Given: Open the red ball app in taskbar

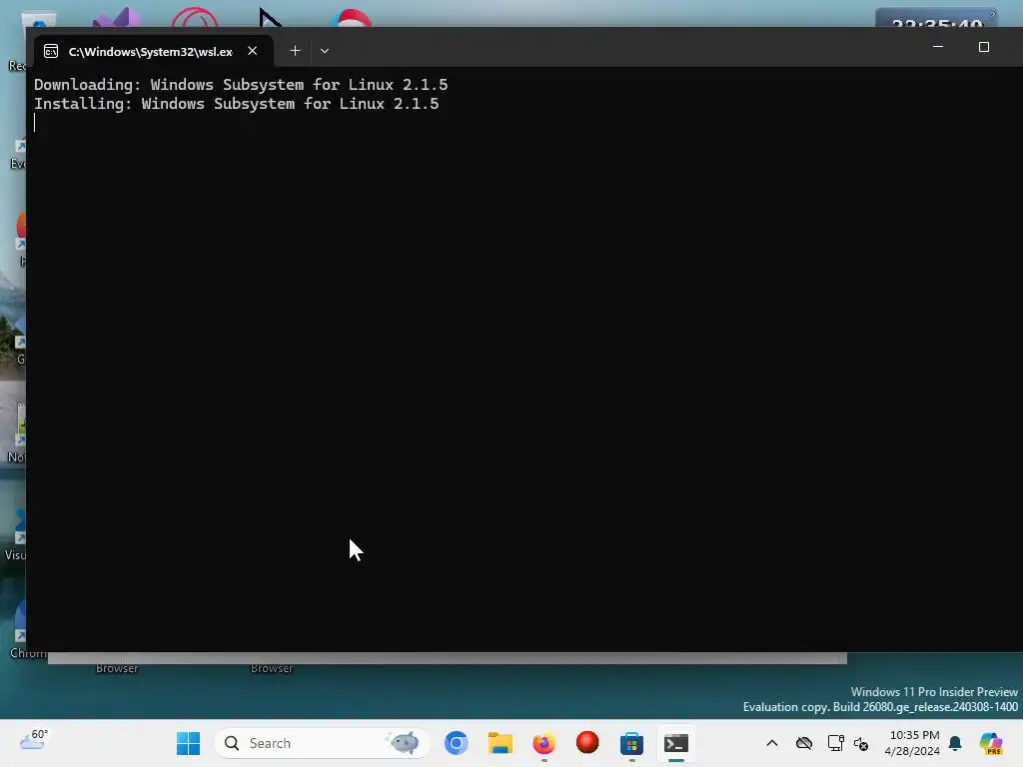Looking at the screenshot, I should pyautogui.click(x=587, y=742).
